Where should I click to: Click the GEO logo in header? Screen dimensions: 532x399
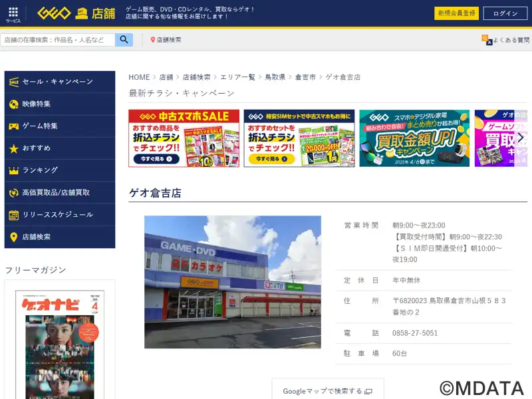click(54, 13)
